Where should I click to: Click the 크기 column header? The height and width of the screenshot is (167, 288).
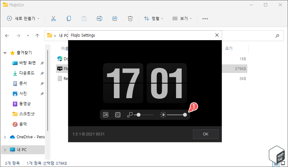(x=229, y=48)
